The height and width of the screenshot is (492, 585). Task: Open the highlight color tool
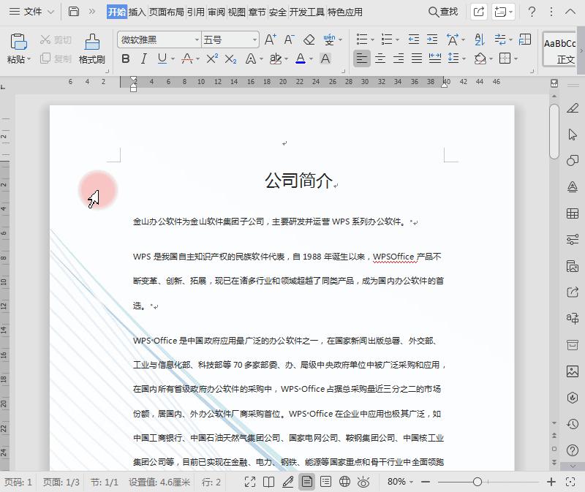276,60
